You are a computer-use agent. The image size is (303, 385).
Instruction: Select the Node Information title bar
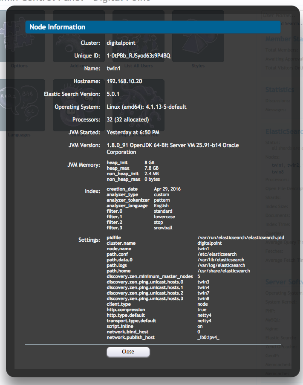[x=153, y=27]
